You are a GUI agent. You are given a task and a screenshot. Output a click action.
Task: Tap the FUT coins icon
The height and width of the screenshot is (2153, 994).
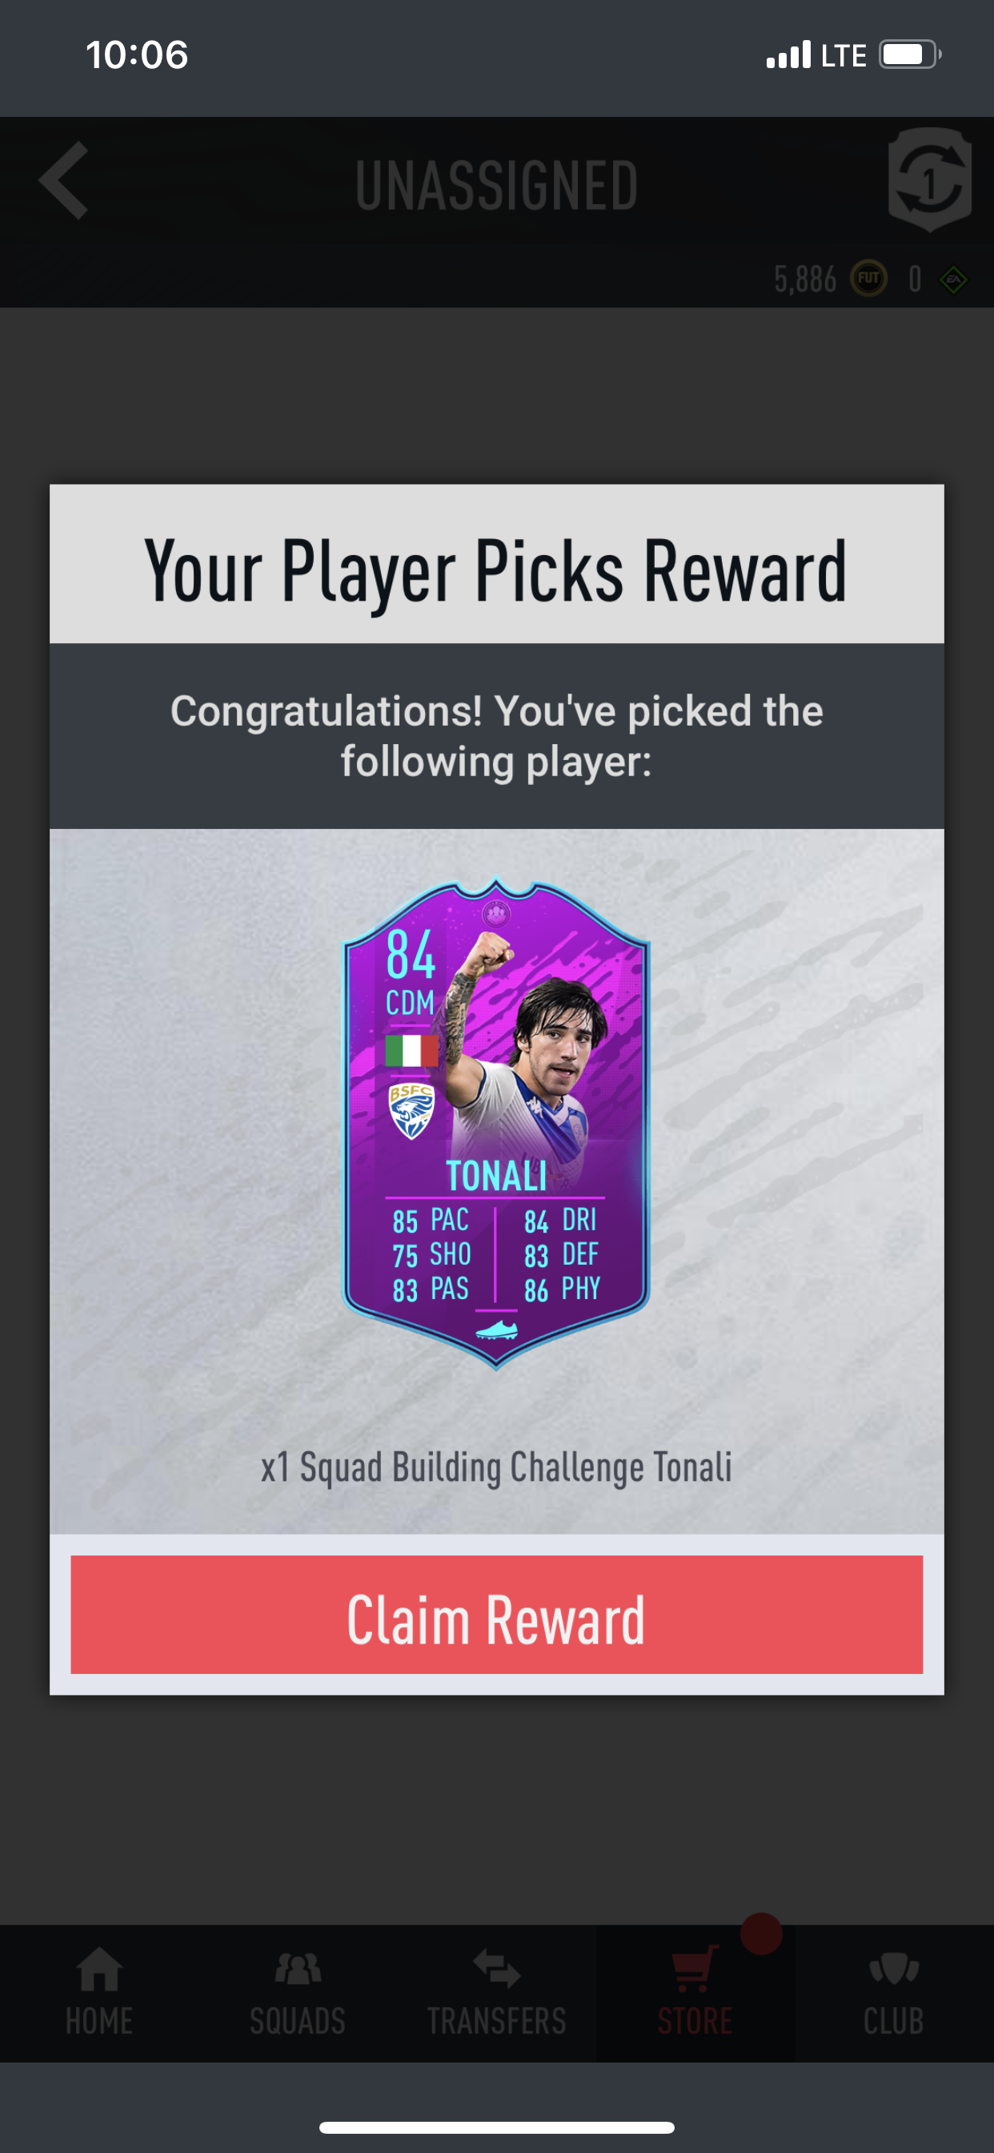coord(868,278)
